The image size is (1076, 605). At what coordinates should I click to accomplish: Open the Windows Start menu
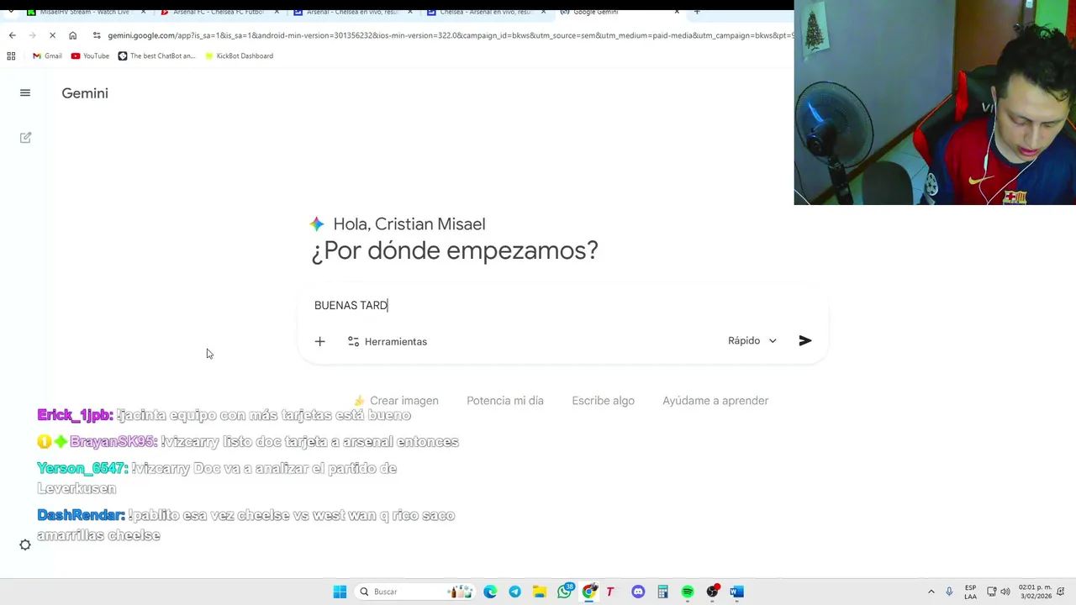pyautogui.click(x=340, y=592)
